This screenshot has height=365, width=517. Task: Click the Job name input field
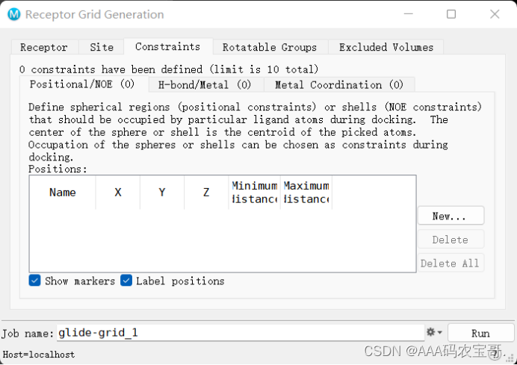(241, 333)
